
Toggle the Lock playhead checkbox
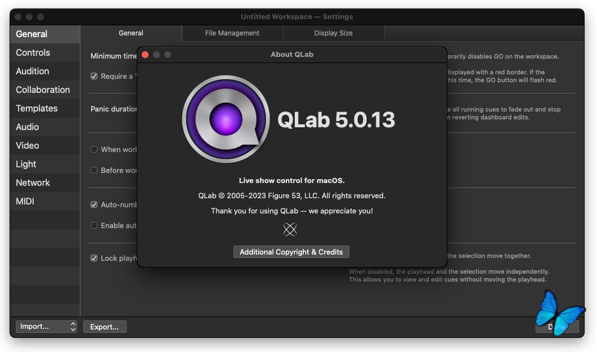click(x=94, y=259)
